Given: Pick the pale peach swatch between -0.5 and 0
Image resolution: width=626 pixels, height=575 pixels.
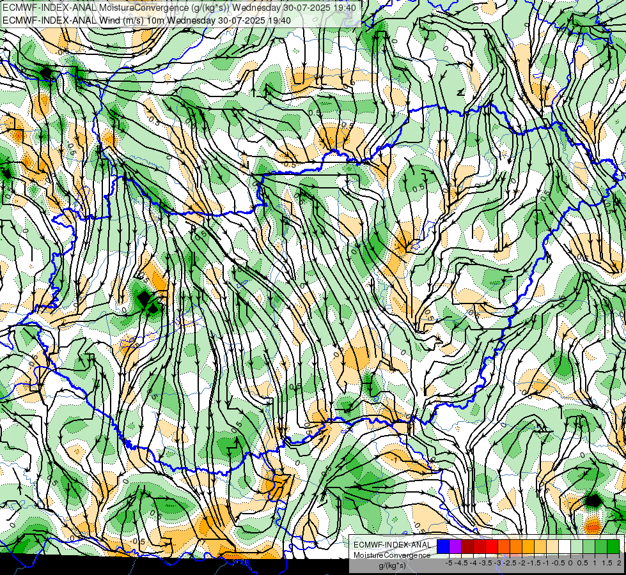Looking at the screenshot, I should [553, 547].
